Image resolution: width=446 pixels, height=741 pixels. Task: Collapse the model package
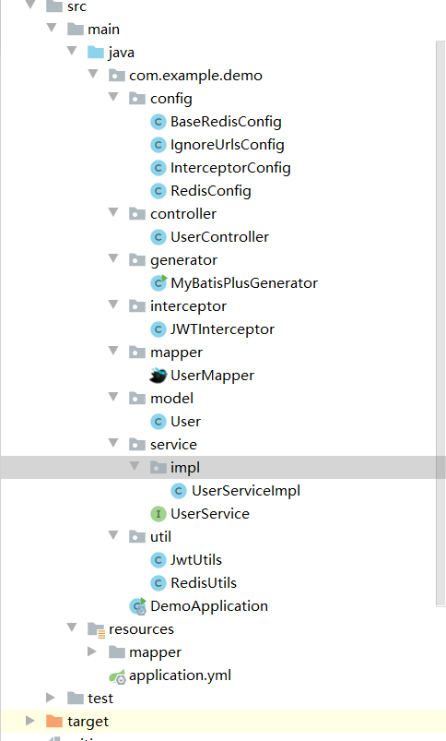113,397
